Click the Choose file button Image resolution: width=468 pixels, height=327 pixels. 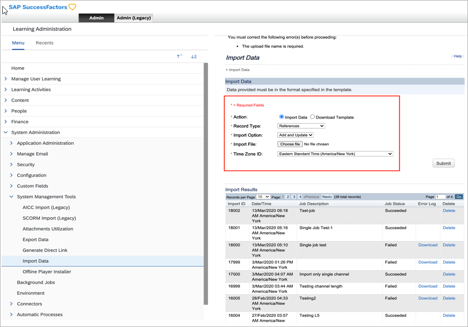click(289, 144)
